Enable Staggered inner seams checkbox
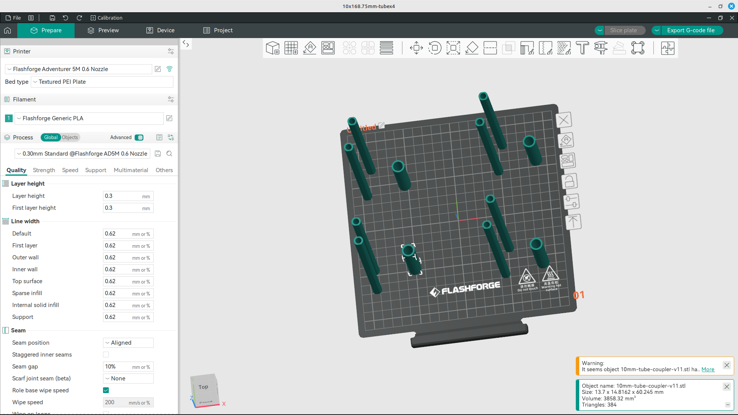 click(106, 355)
